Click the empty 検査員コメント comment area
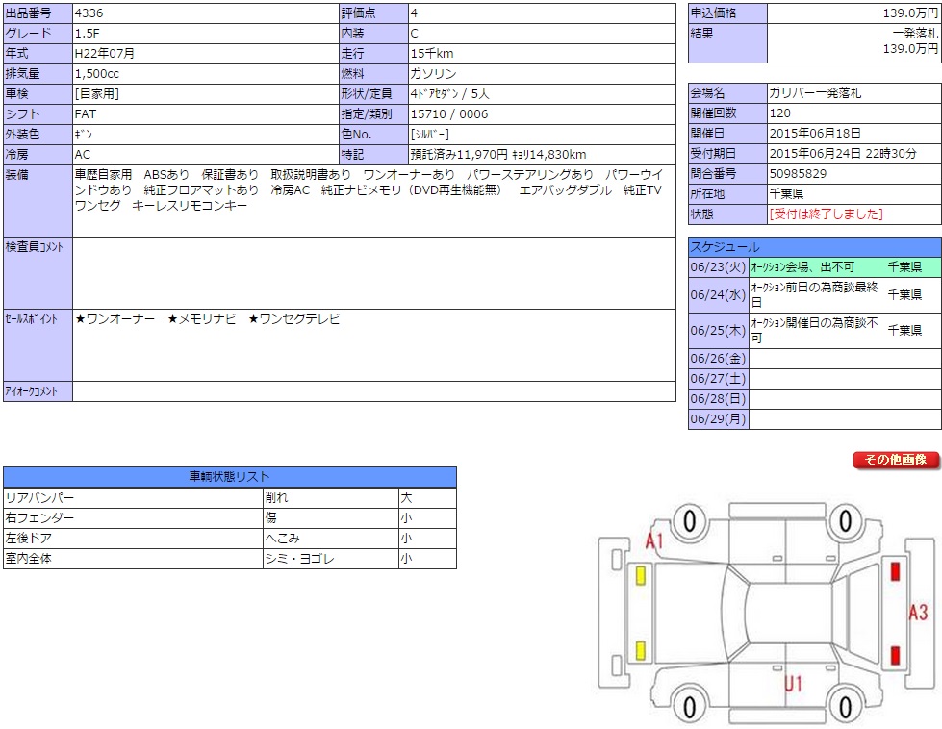This screenshot has width=942, height=729. [x=373, y=272]
